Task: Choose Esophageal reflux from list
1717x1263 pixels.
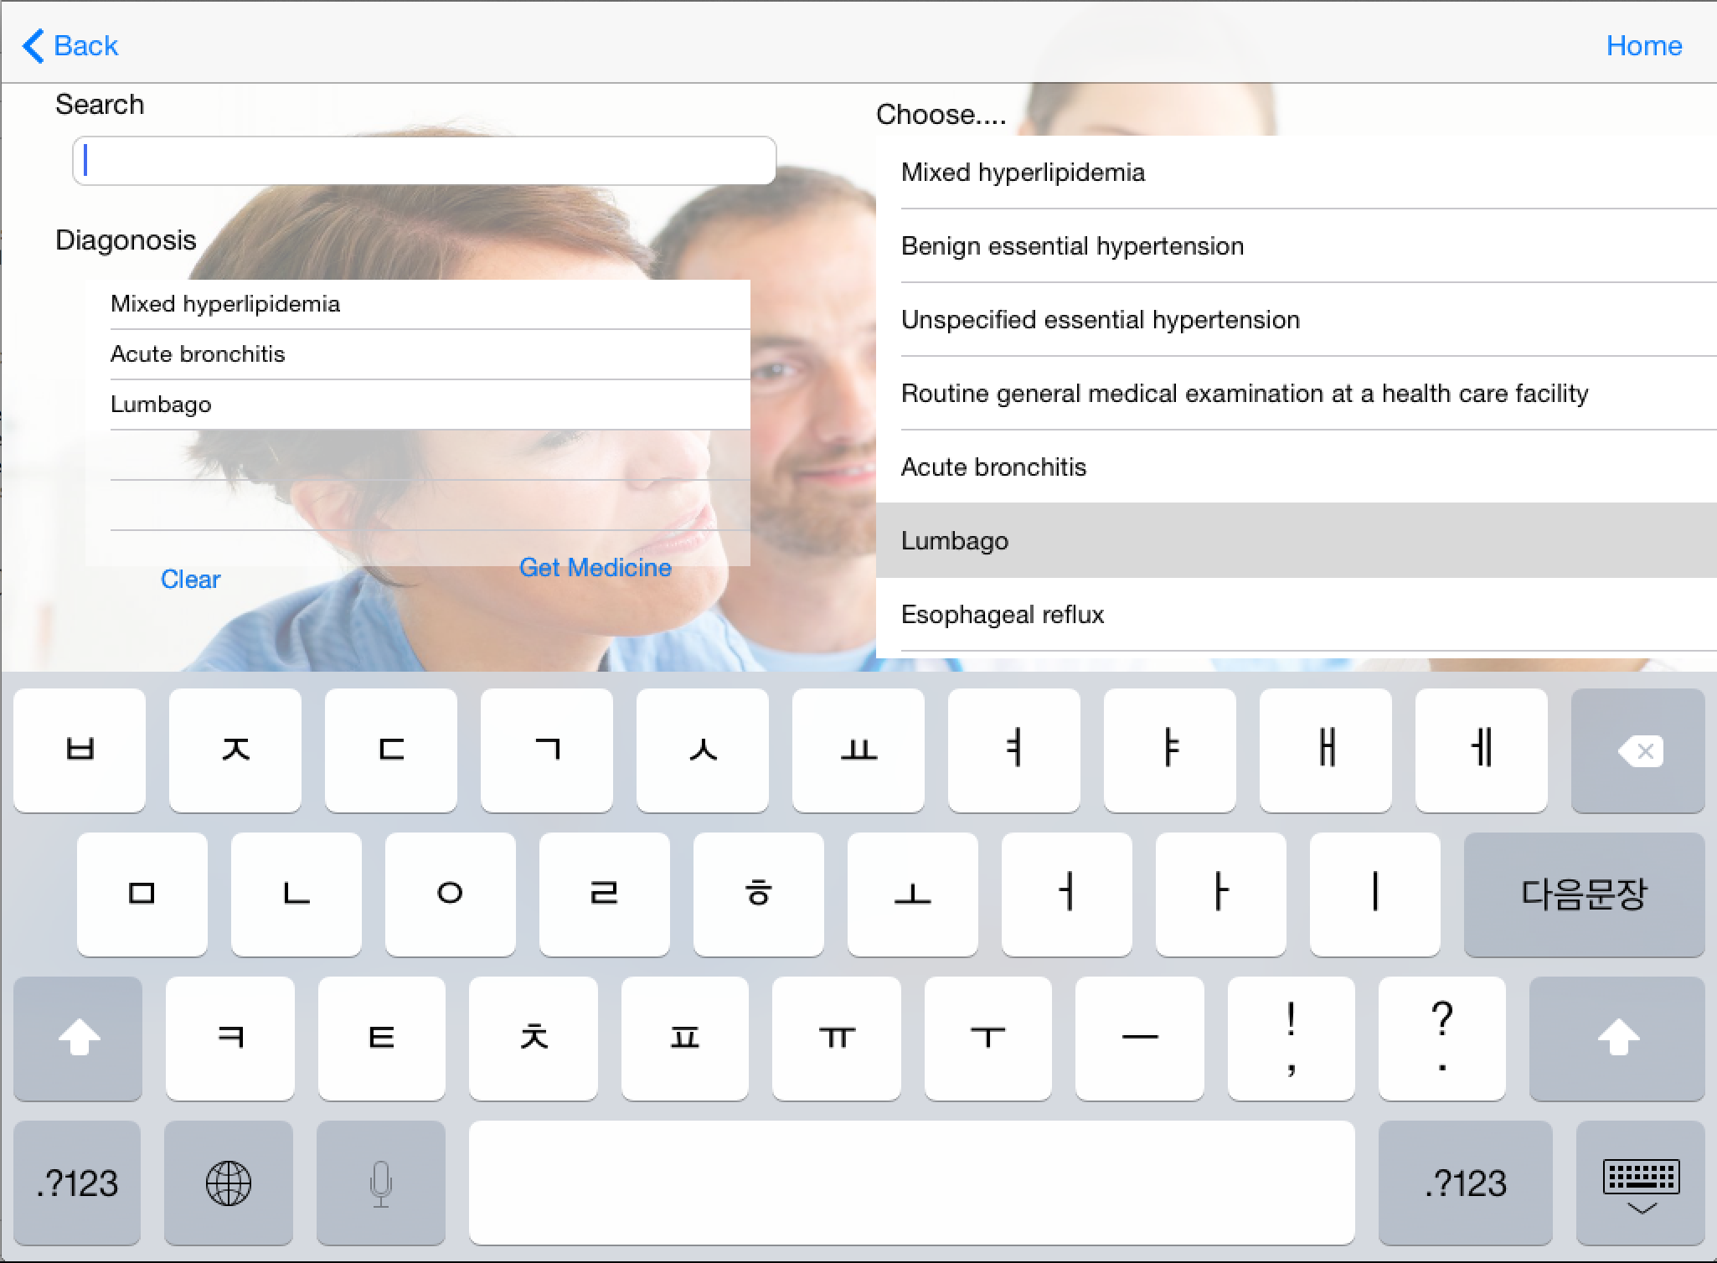Action: (x=1003, y=615)
